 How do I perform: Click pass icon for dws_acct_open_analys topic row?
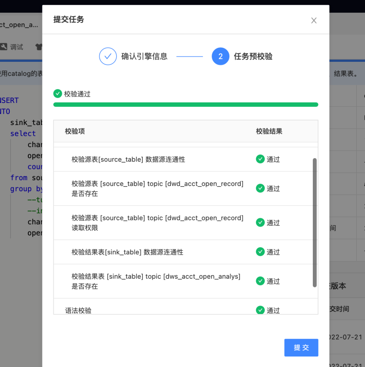pos(260,281)
